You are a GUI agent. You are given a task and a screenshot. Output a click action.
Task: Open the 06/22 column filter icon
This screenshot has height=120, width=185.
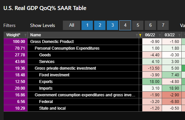click(x=160, y=35)
